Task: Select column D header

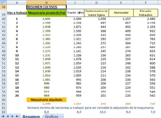Action: tap(97, 2)
